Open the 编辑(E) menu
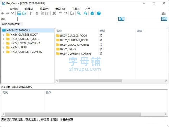The image size is (169, 127). 29,9
